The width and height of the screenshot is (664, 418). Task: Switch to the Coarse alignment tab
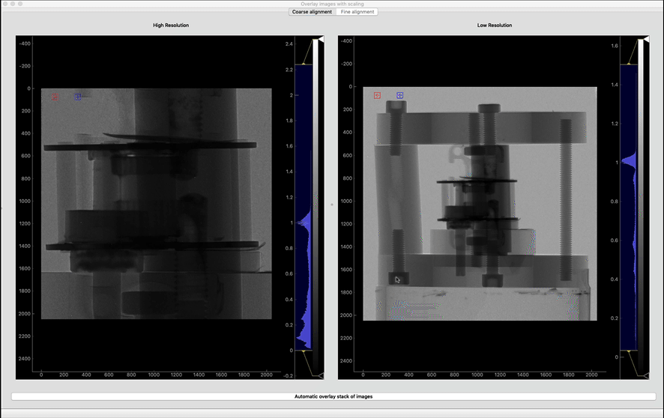[x=312, y=12]
